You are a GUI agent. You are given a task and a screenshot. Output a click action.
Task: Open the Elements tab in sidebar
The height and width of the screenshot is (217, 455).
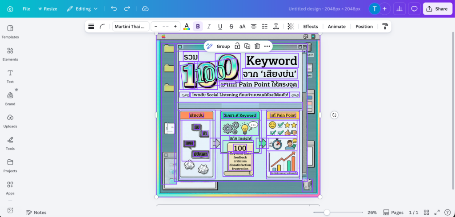[10, 54]
